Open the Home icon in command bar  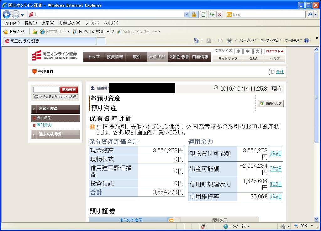click(x=196, y=40)
